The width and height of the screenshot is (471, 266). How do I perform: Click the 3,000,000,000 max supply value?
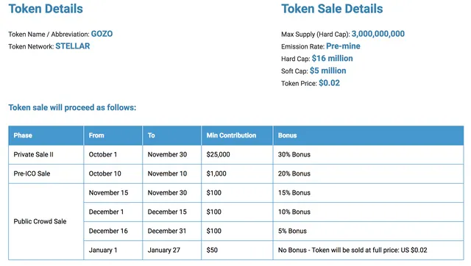click(x=378, y=34)
